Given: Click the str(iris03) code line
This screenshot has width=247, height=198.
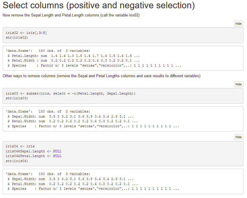Looking at the screenshot, I should tap(17, 98).
